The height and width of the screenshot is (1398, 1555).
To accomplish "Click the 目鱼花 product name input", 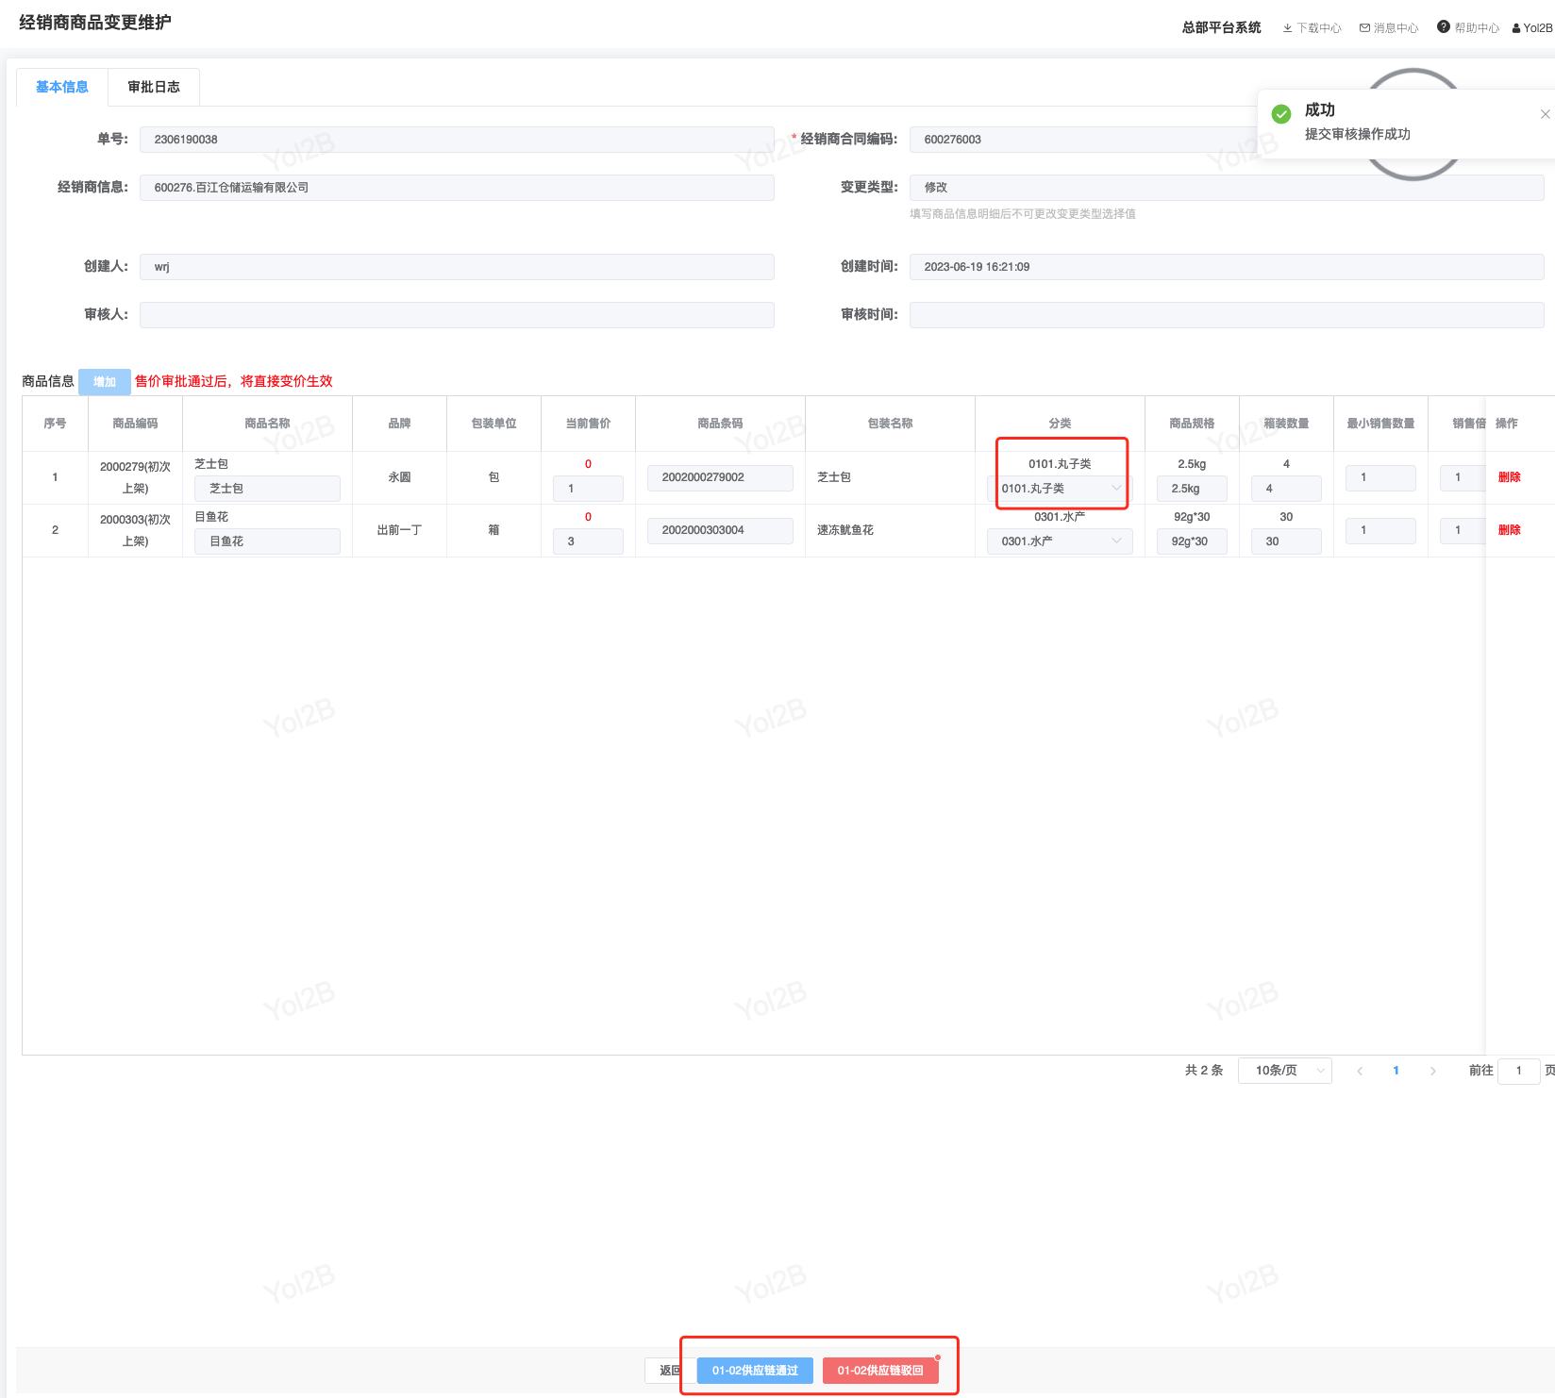I will (267, 541).
